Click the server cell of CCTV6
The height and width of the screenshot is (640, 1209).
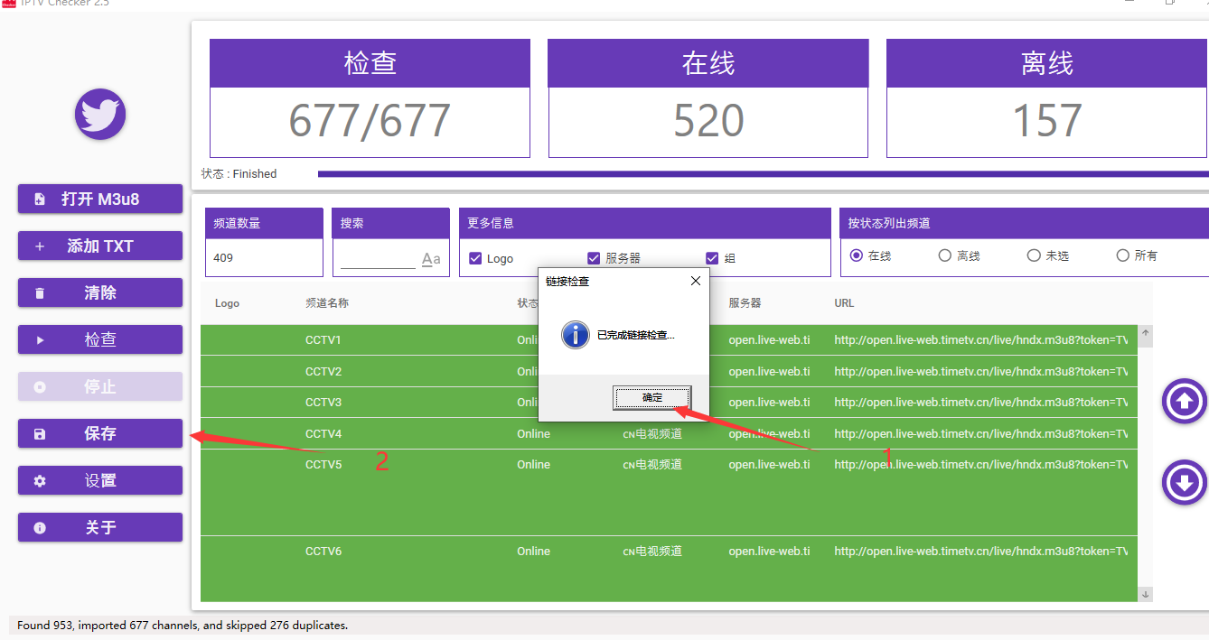770,552
